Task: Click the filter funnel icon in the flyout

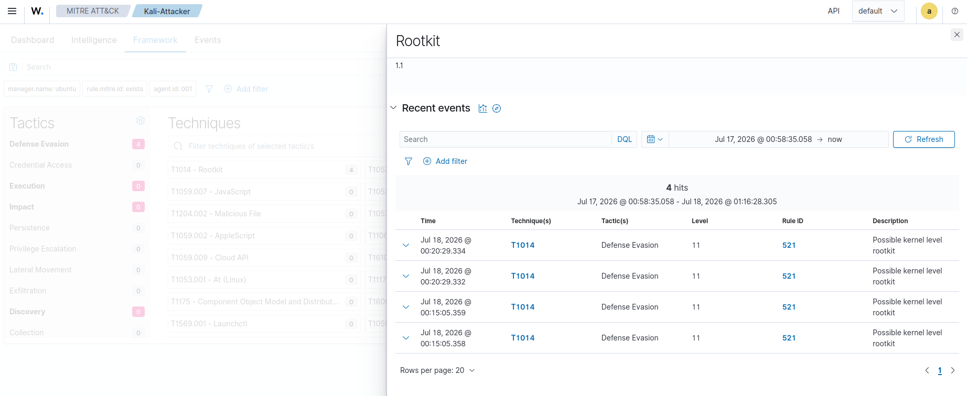Action: coord(409,161)
